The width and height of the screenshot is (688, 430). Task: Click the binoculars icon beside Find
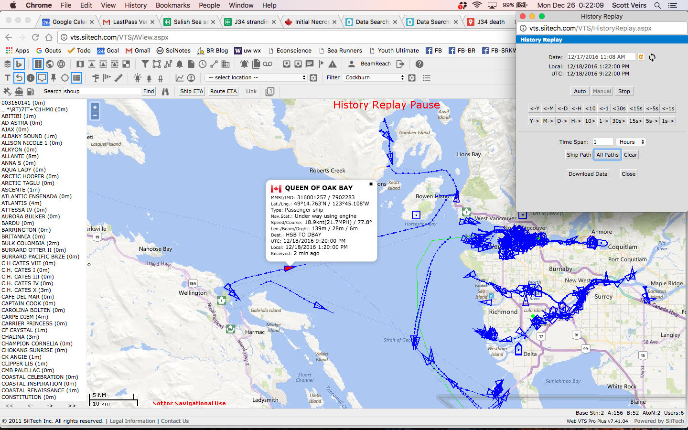pyautogui.click(x=165, y=91)
